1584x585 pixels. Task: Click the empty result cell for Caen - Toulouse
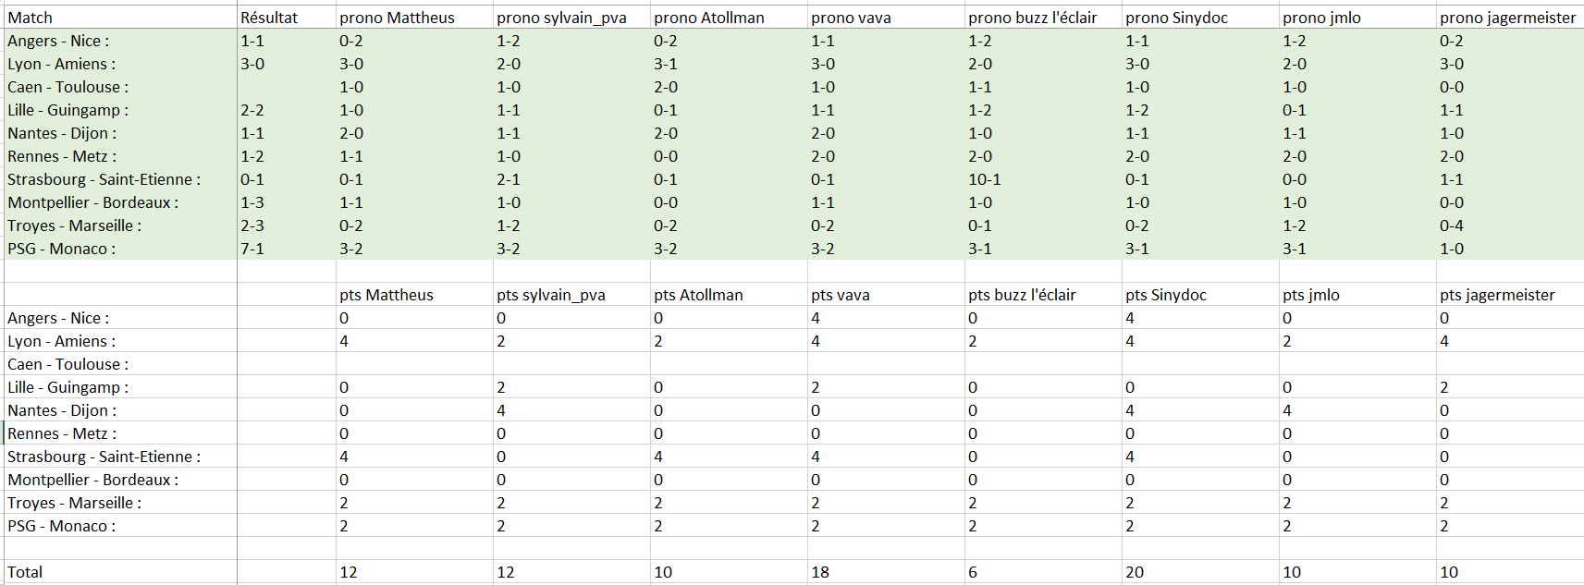[x=286, y=87]
